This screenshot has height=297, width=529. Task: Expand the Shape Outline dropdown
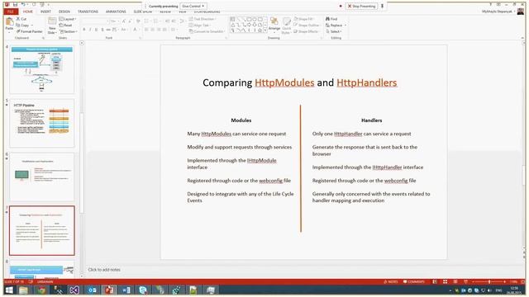307,26
